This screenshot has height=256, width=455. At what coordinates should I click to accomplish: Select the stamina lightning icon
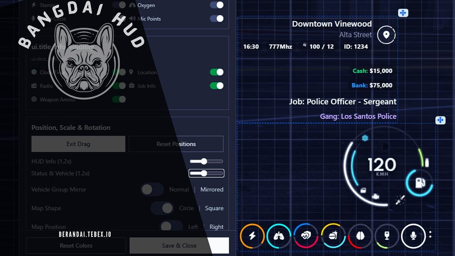252,236
